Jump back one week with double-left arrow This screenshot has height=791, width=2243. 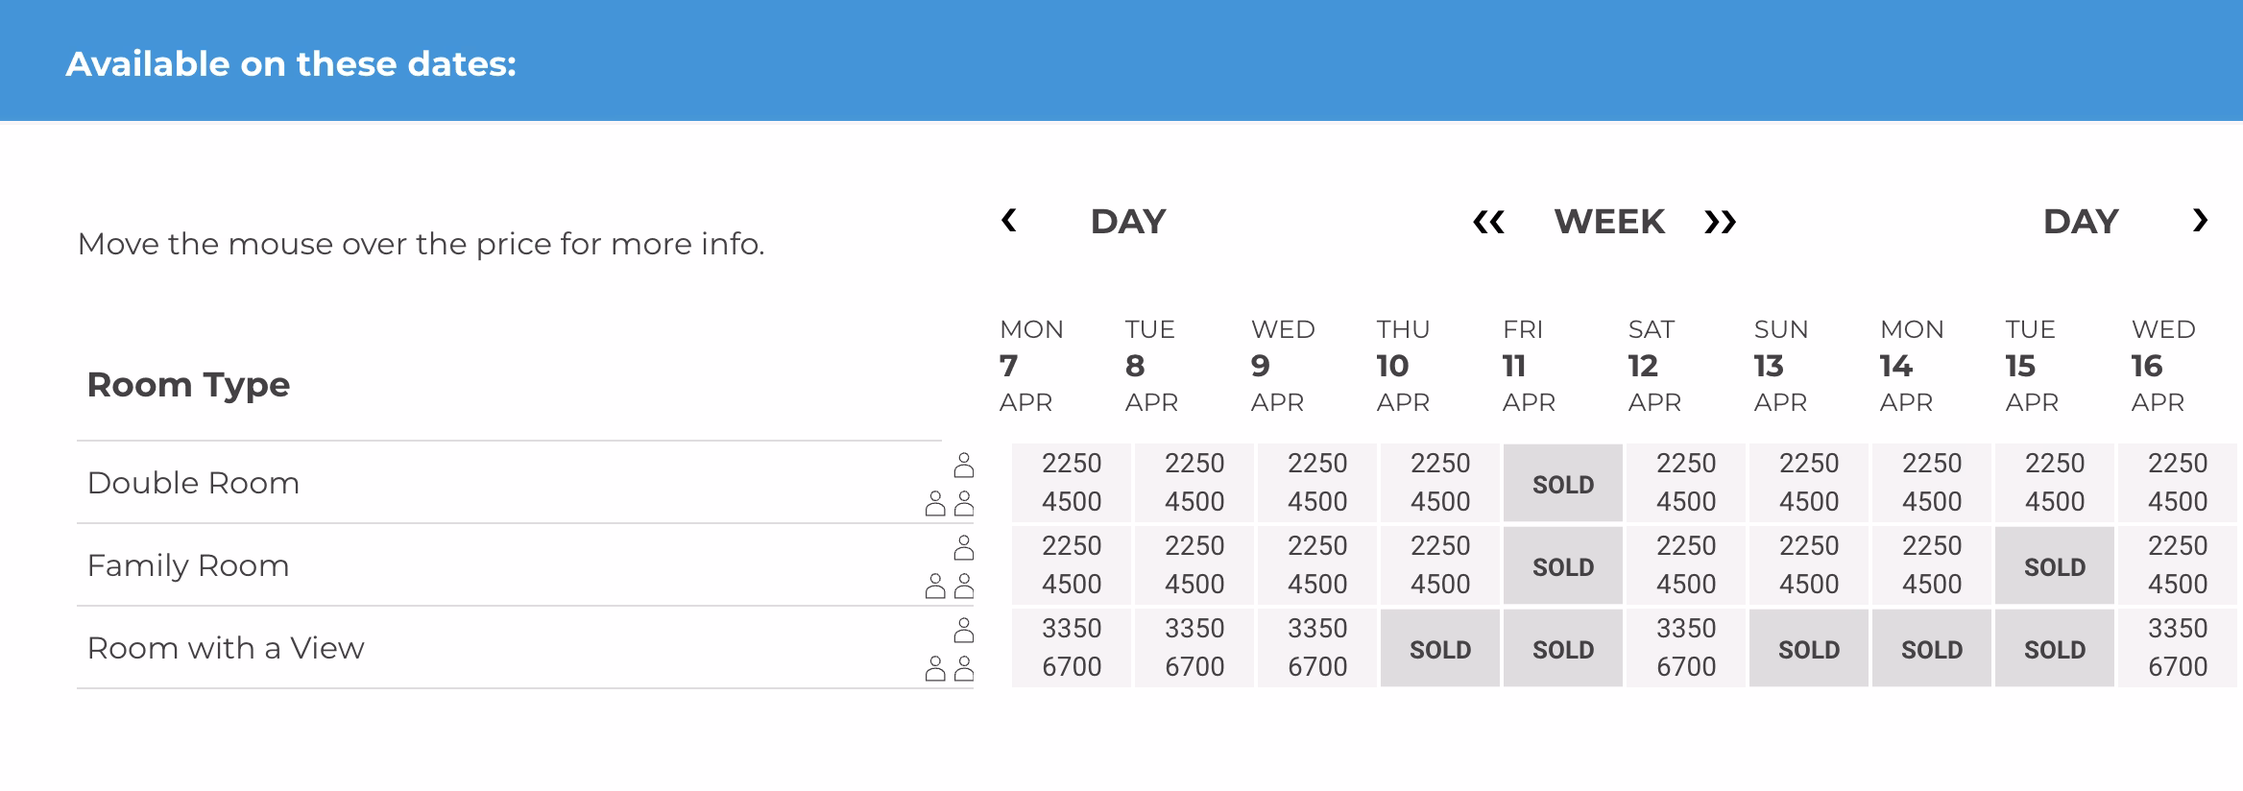(x=1488, y=222)
